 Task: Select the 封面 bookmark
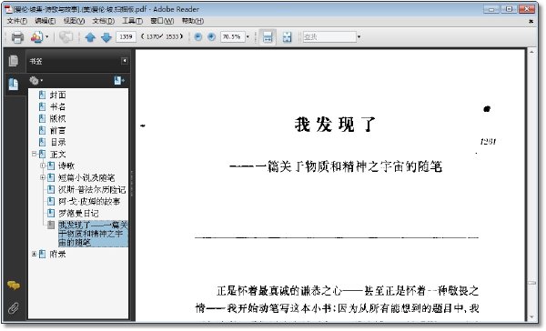(58, 95)
